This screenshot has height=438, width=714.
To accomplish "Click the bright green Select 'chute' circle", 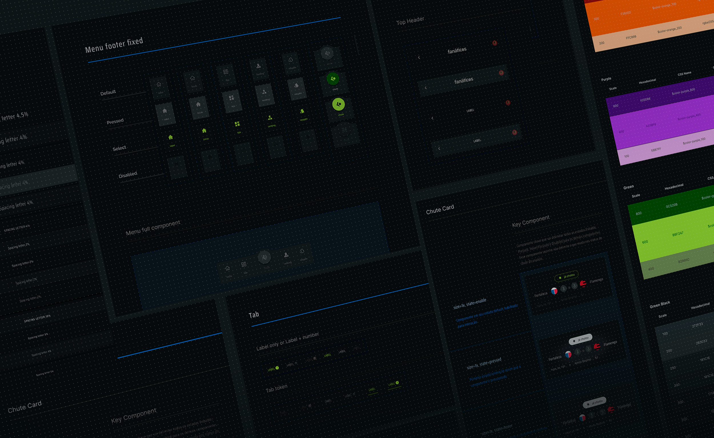I will 338,104.
